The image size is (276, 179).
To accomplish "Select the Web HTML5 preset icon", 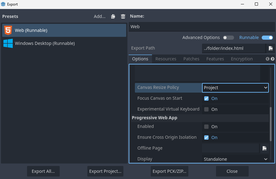I will (x=8, y=30).
